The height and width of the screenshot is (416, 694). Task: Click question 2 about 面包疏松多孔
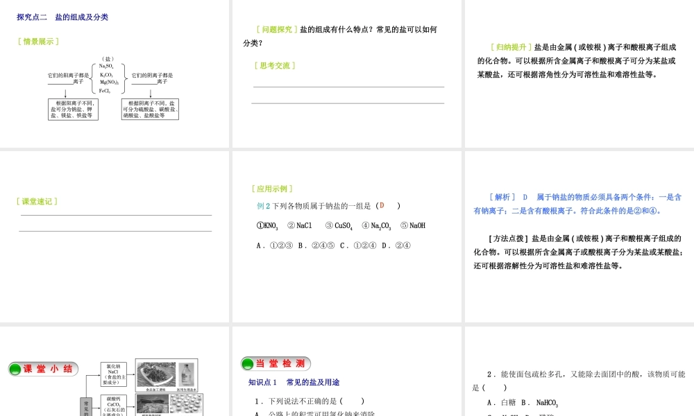[579, 381]
